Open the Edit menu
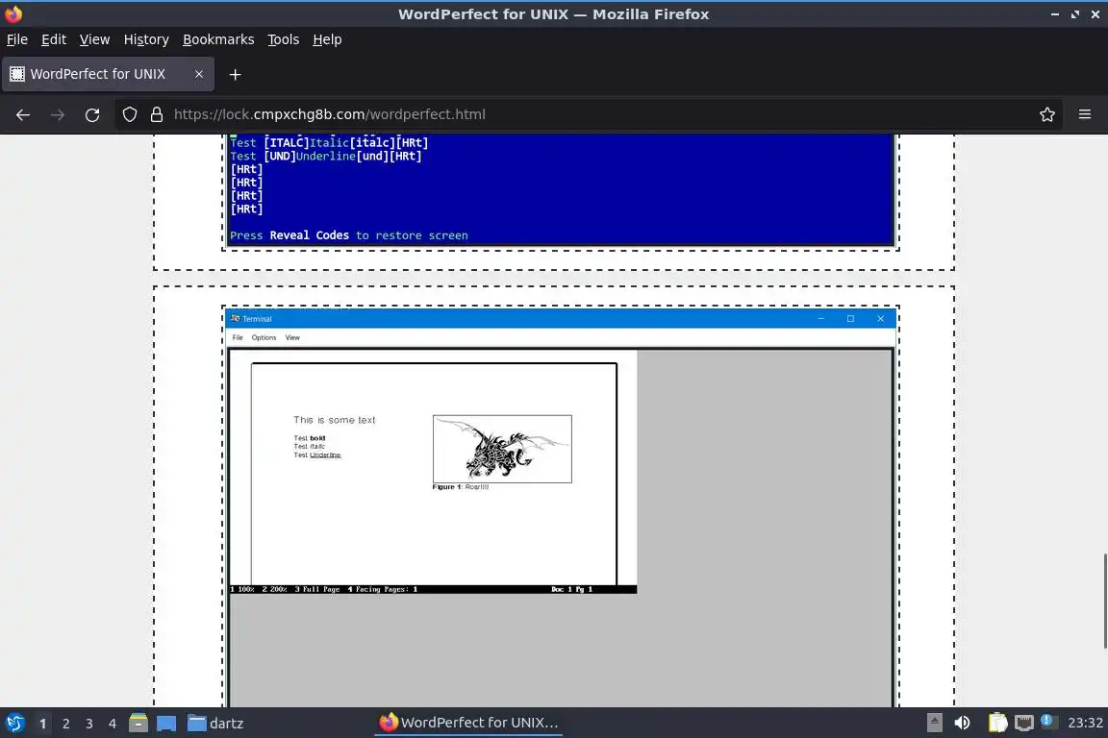The height and width of the screenshot is (738, 1108). tap(54, 39)
